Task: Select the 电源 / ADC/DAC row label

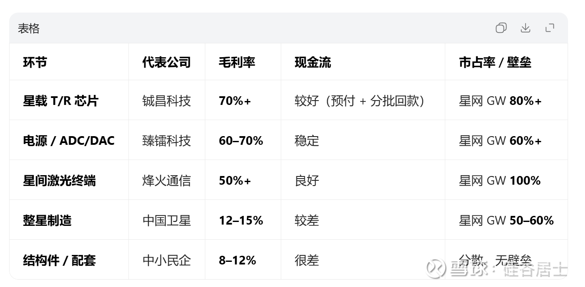Action: pyautogui.click(x=69, y=141)
